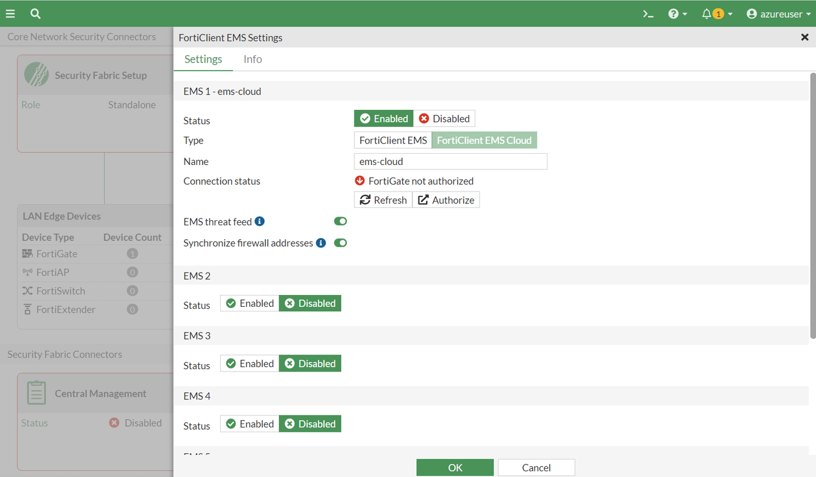The image size is (816, 477).
Task: Close the FortiClient EMS Settings panel
Action: (805, 38)
